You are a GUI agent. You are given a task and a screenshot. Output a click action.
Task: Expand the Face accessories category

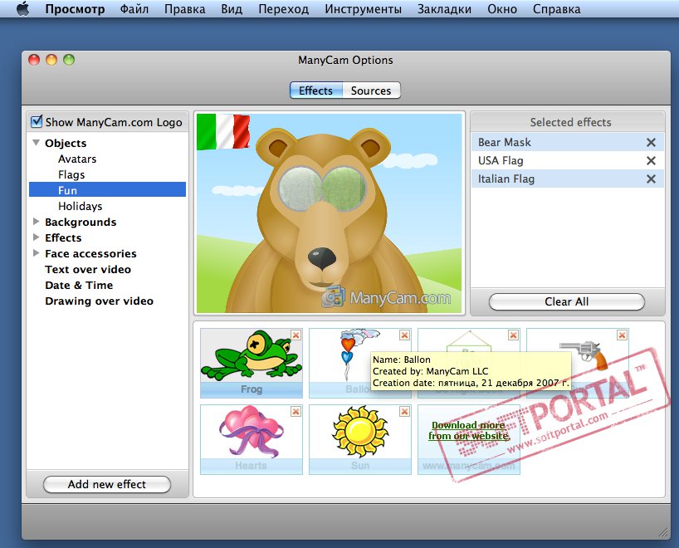(37, 252)
